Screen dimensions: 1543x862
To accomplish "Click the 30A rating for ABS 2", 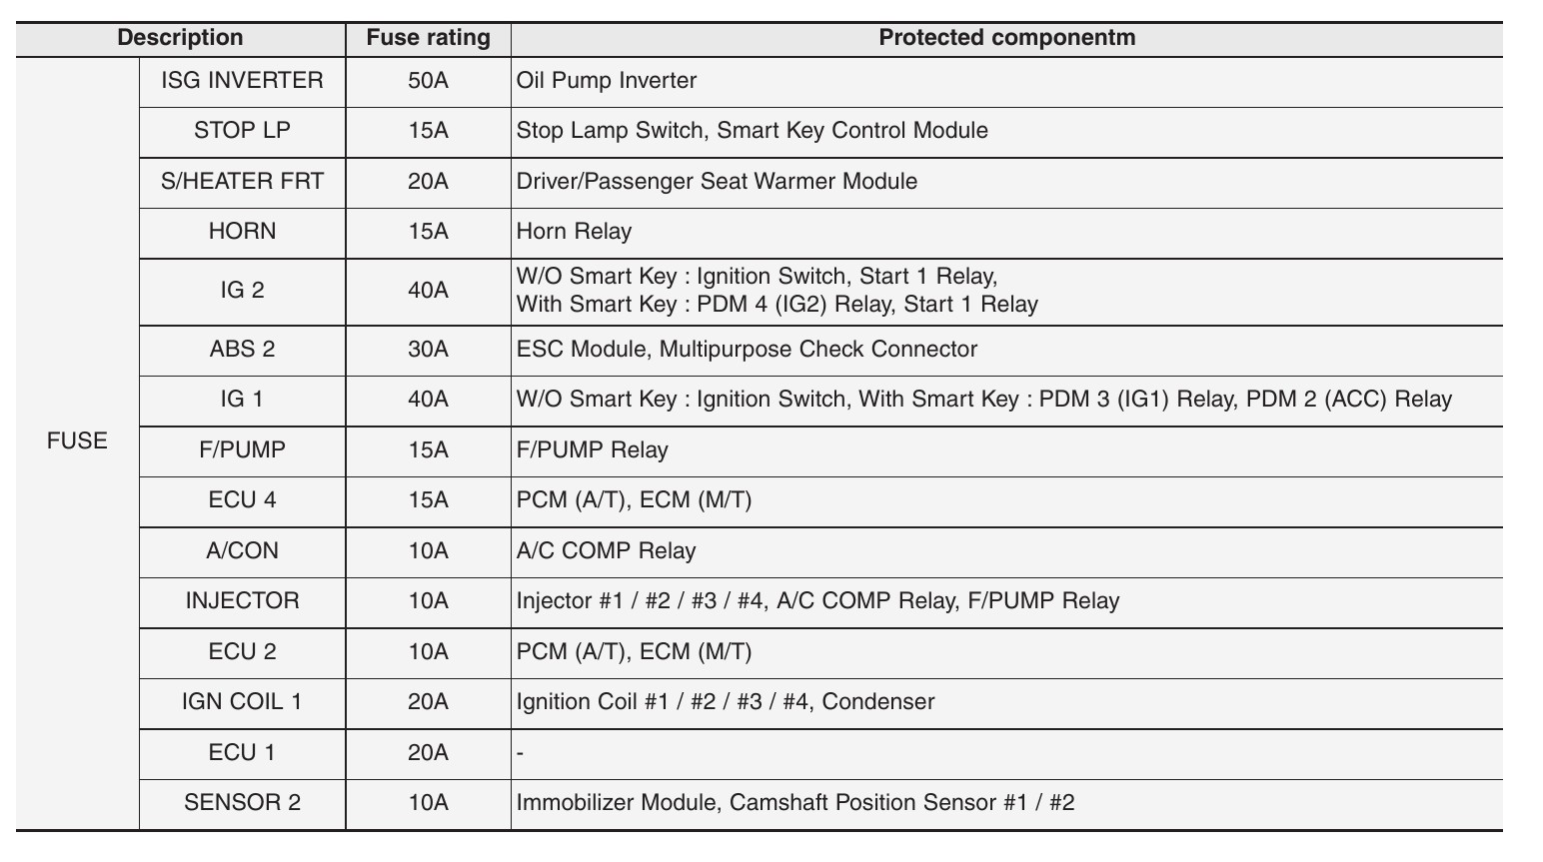I will click(x=428, y=350).
